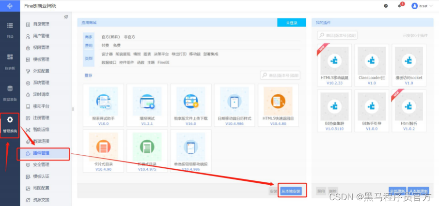This screenshot has height=206, width=439.
Task: Click the 删除 button in 我的插件
Action: click(x=333, y=191)
